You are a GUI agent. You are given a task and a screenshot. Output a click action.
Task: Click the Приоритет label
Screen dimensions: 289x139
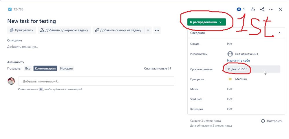tap(197, 79)
